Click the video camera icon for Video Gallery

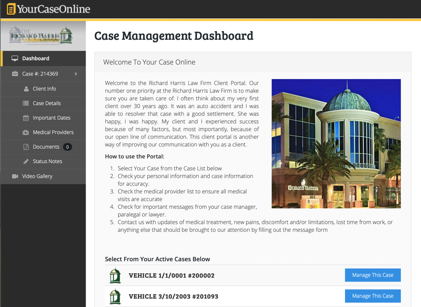coord(15,176)
